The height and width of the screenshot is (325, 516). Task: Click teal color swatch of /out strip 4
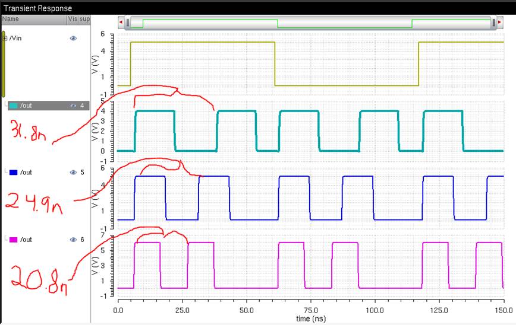(14, 106)
